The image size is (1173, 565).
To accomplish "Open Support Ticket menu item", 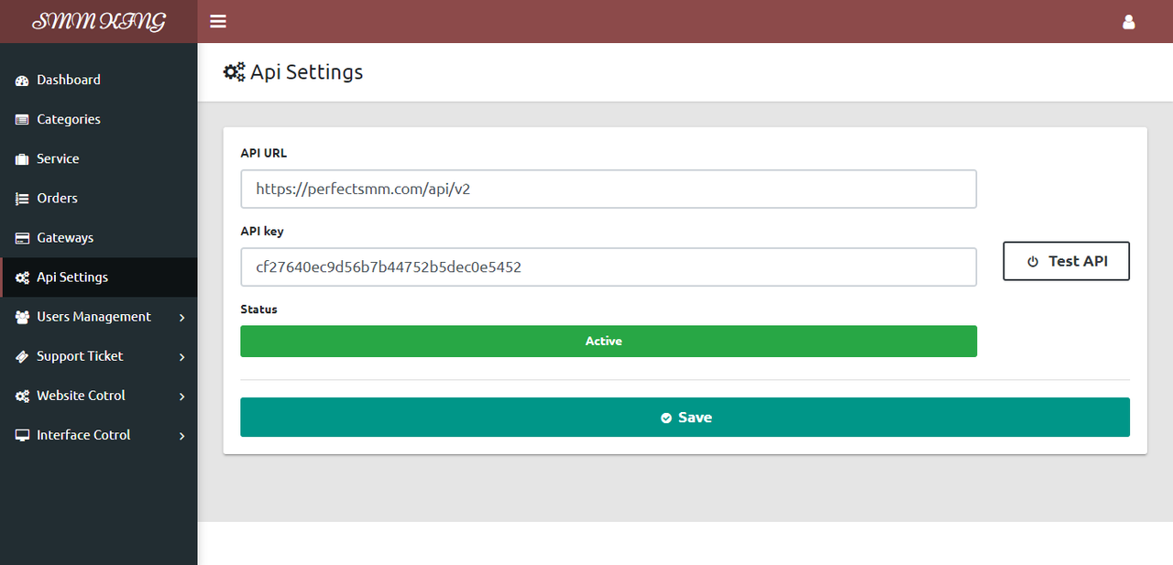I will 98,355.
